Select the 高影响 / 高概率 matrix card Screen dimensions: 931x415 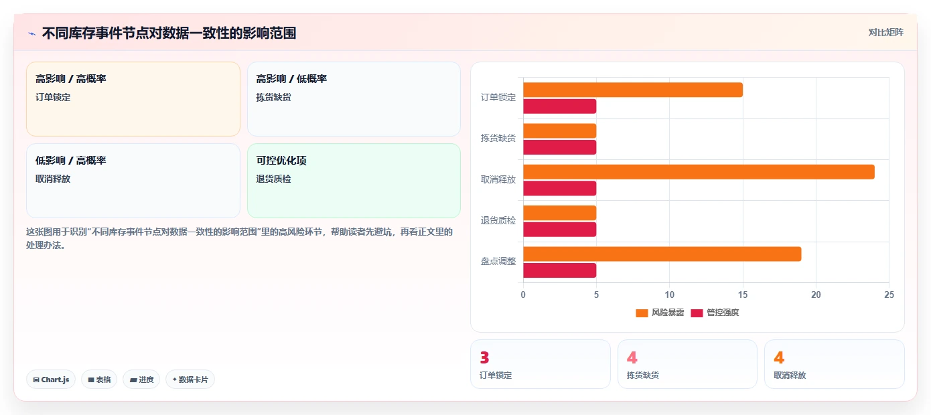133,99
